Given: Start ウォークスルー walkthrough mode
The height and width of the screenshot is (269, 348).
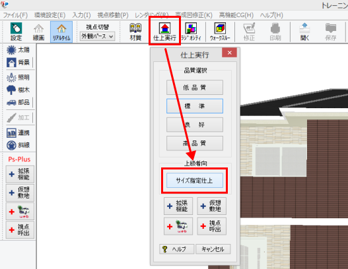Looking at the screenshot, I should [x=220, y=32].
